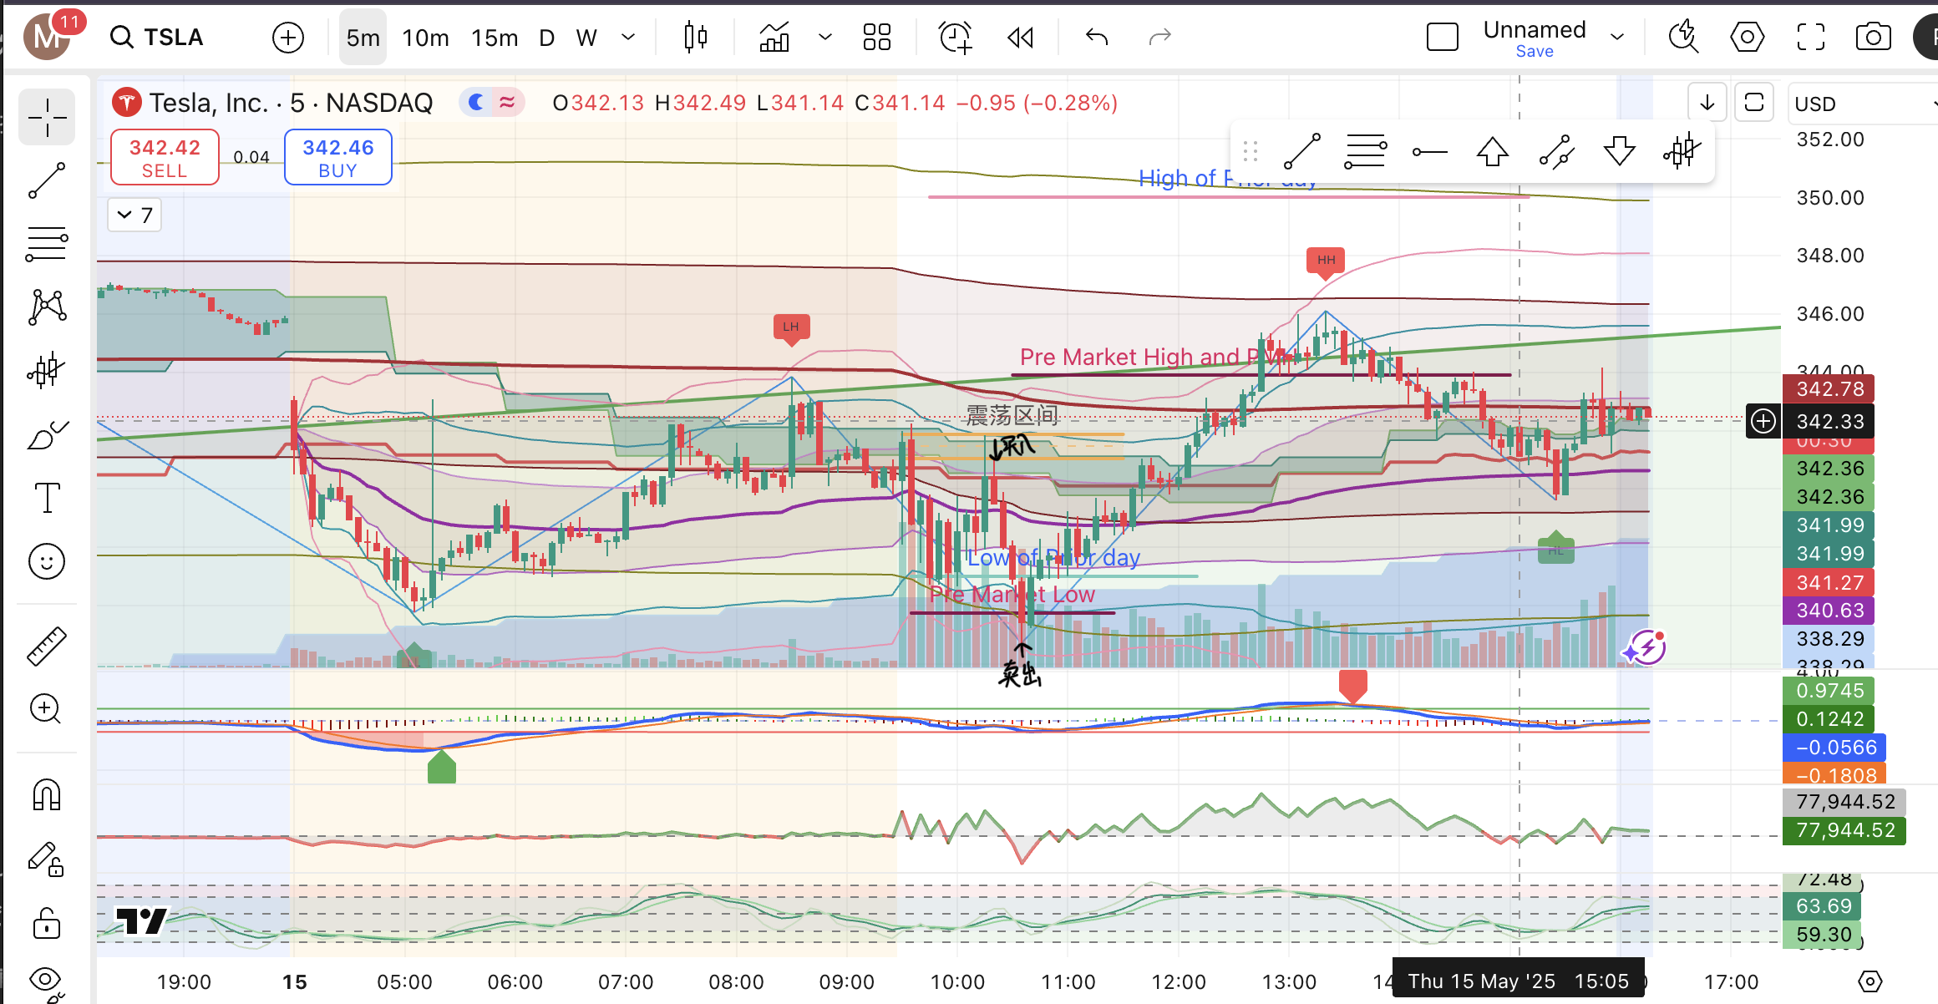
Task: Select the daily D timeframe
Action: (x=546, y=38)
